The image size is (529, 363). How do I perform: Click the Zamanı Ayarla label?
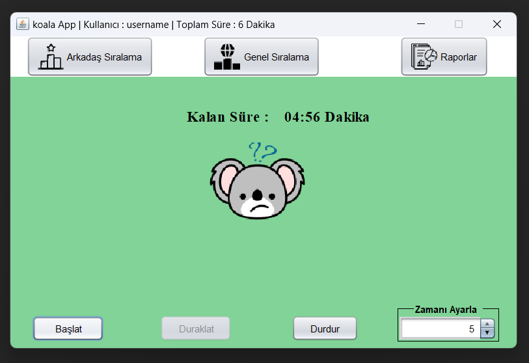point(446,310)
